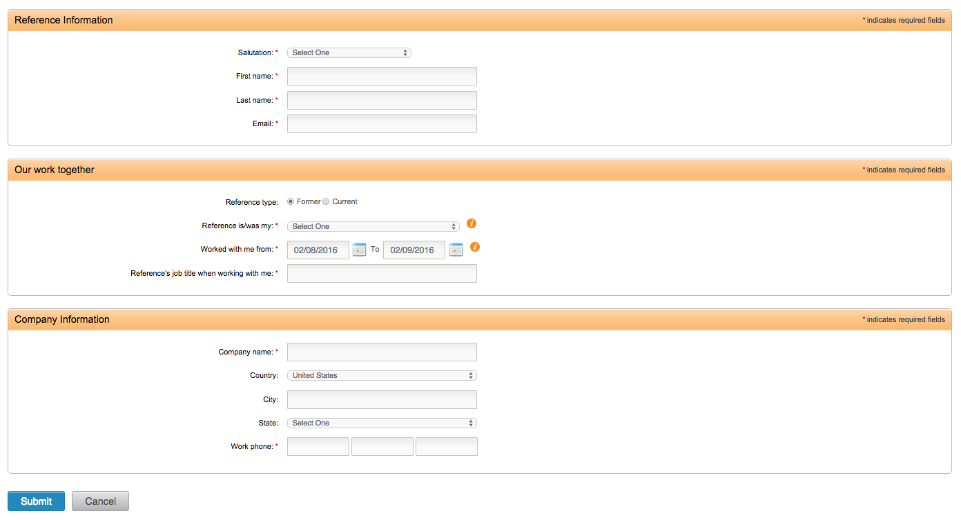Focus the Last name field
The width and height of the screenshot is (961, 520).
pyautogui.click(x=382, y=100)
